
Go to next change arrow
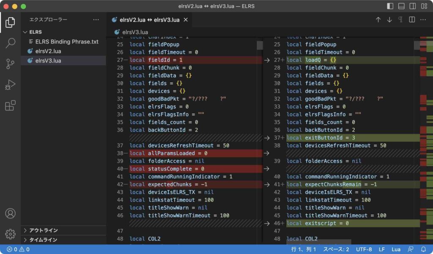click(389, 20)
